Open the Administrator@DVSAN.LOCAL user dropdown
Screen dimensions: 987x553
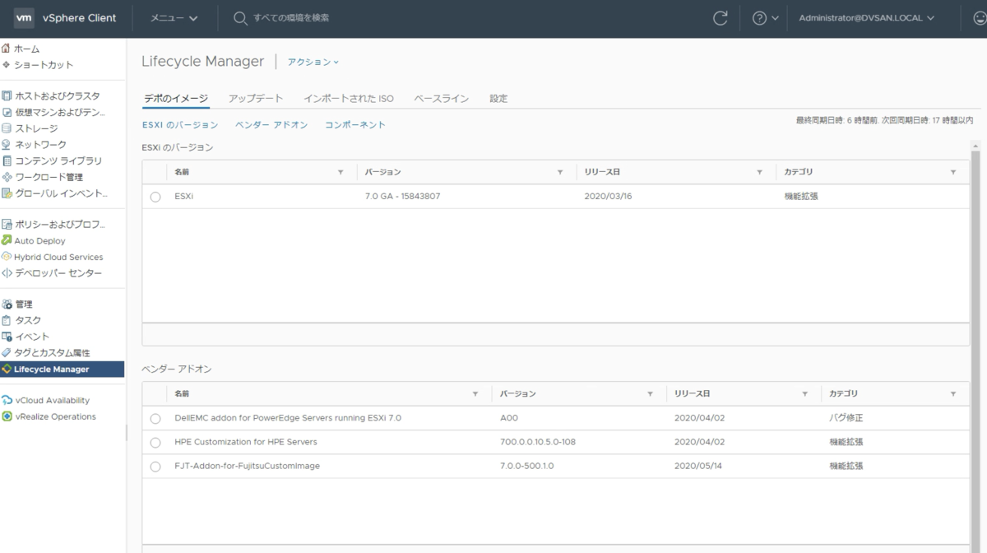coord(866,18)
